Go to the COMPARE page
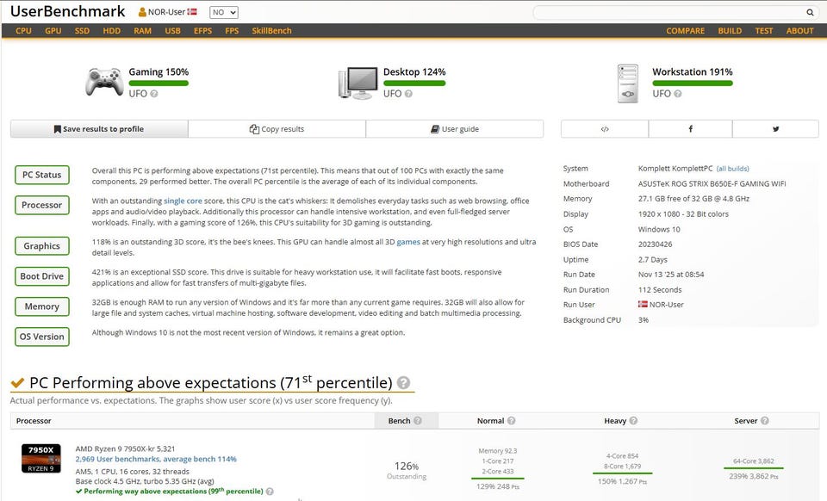 click(685, 30)
